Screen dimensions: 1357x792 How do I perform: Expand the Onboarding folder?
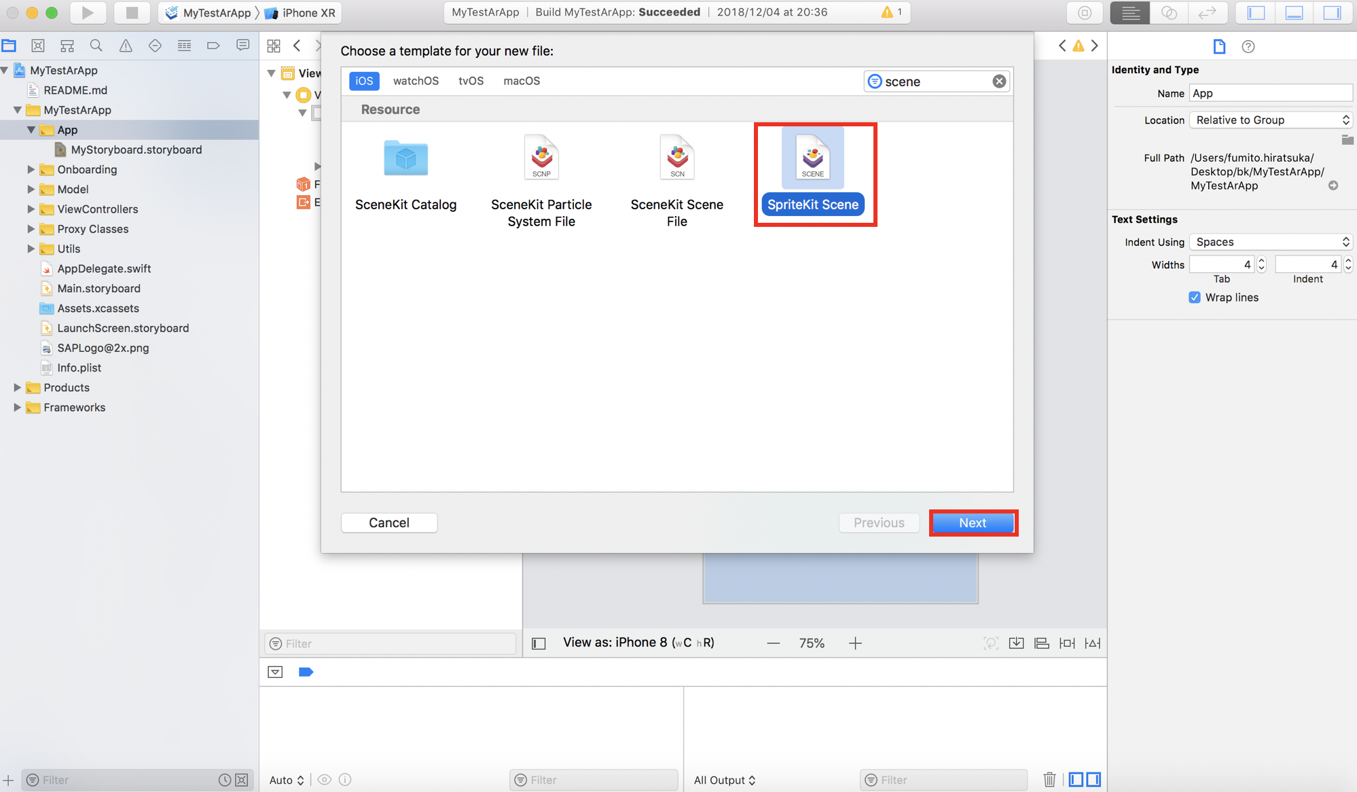31,169
